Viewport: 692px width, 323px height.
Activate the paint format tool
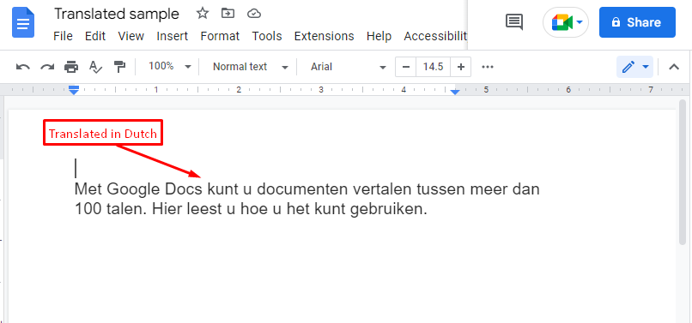pyautogui.click(x=119, y=67)
